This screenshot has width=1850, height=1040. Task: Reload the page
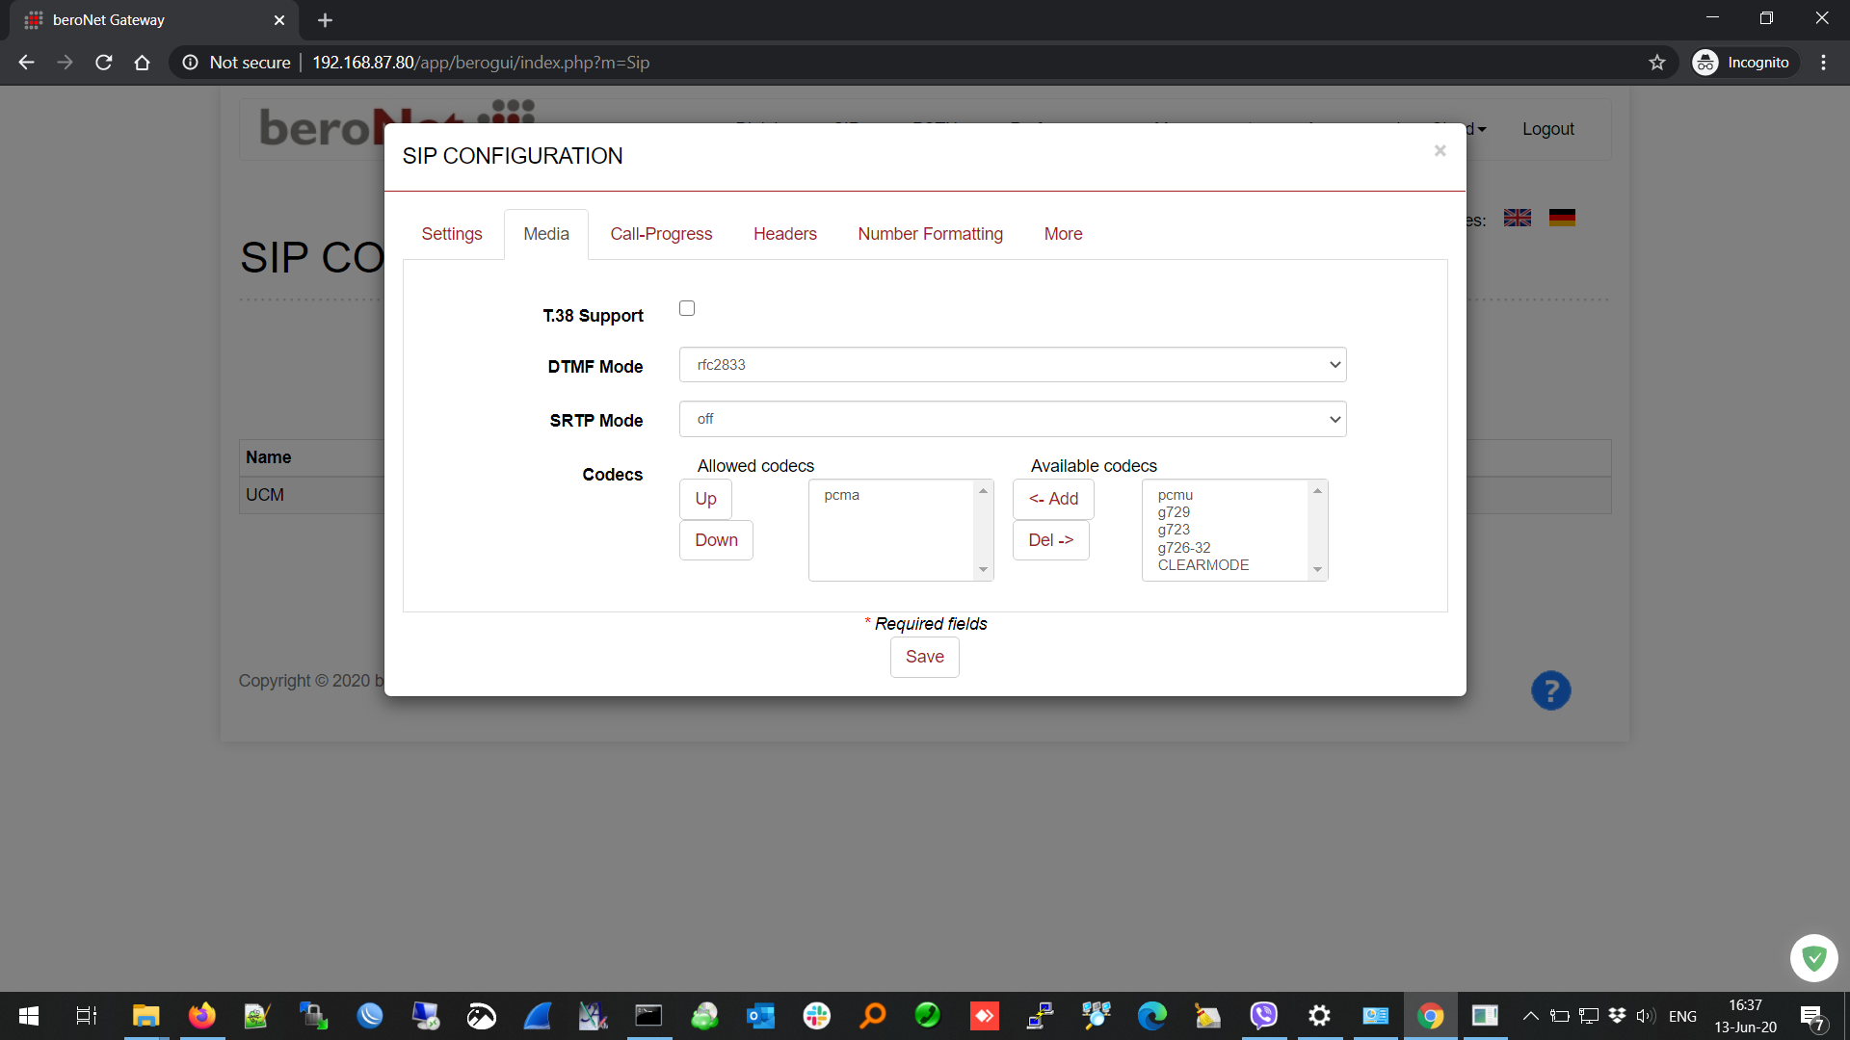pos(104,63)
